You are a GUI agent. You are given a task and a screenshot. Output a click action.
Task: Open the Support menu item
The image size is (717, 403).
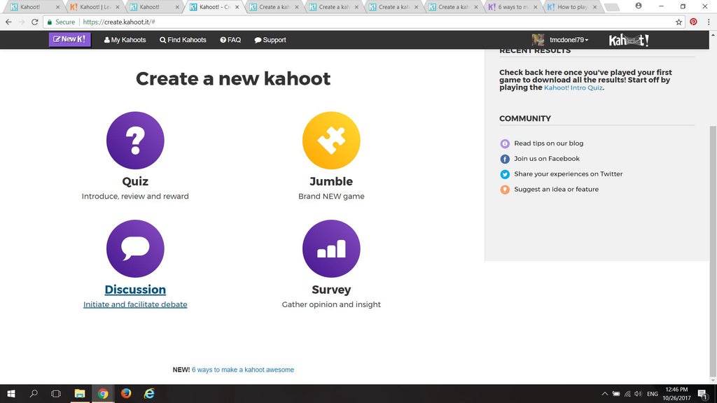270,40
